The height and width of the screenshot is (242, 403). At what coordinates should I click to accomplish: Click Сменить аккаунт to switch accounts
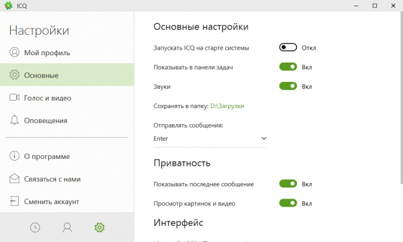(x=67, y=202)
